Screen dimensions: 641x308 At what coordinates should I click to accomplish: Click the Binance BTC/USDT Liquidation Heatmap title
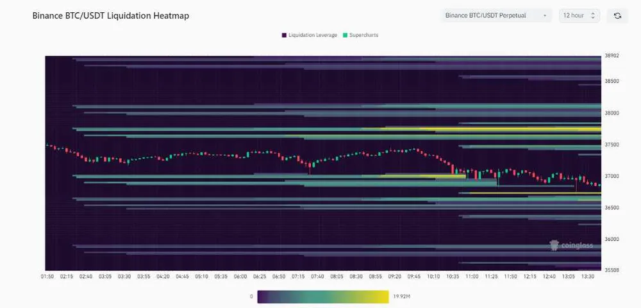(x=111, y=15)
